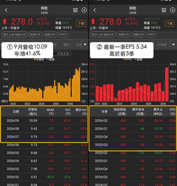Switch to 獲利 tab on left screen
Image resolution: width=177 pixels, height=186 pixels.
67,45
